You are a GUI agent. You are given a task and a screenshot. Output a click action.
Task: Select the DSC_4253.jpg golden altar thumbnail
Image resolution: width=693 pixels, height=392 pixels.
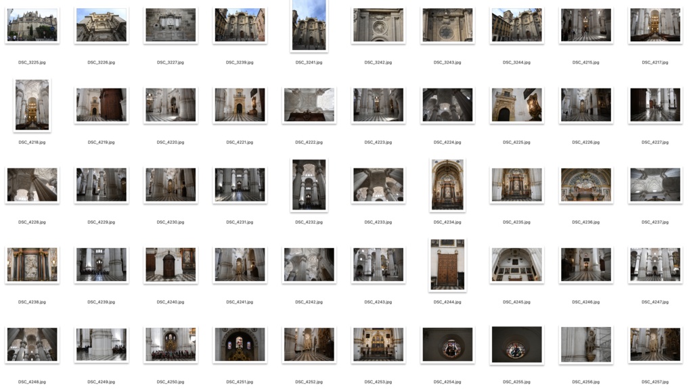[x=378, y=345]
